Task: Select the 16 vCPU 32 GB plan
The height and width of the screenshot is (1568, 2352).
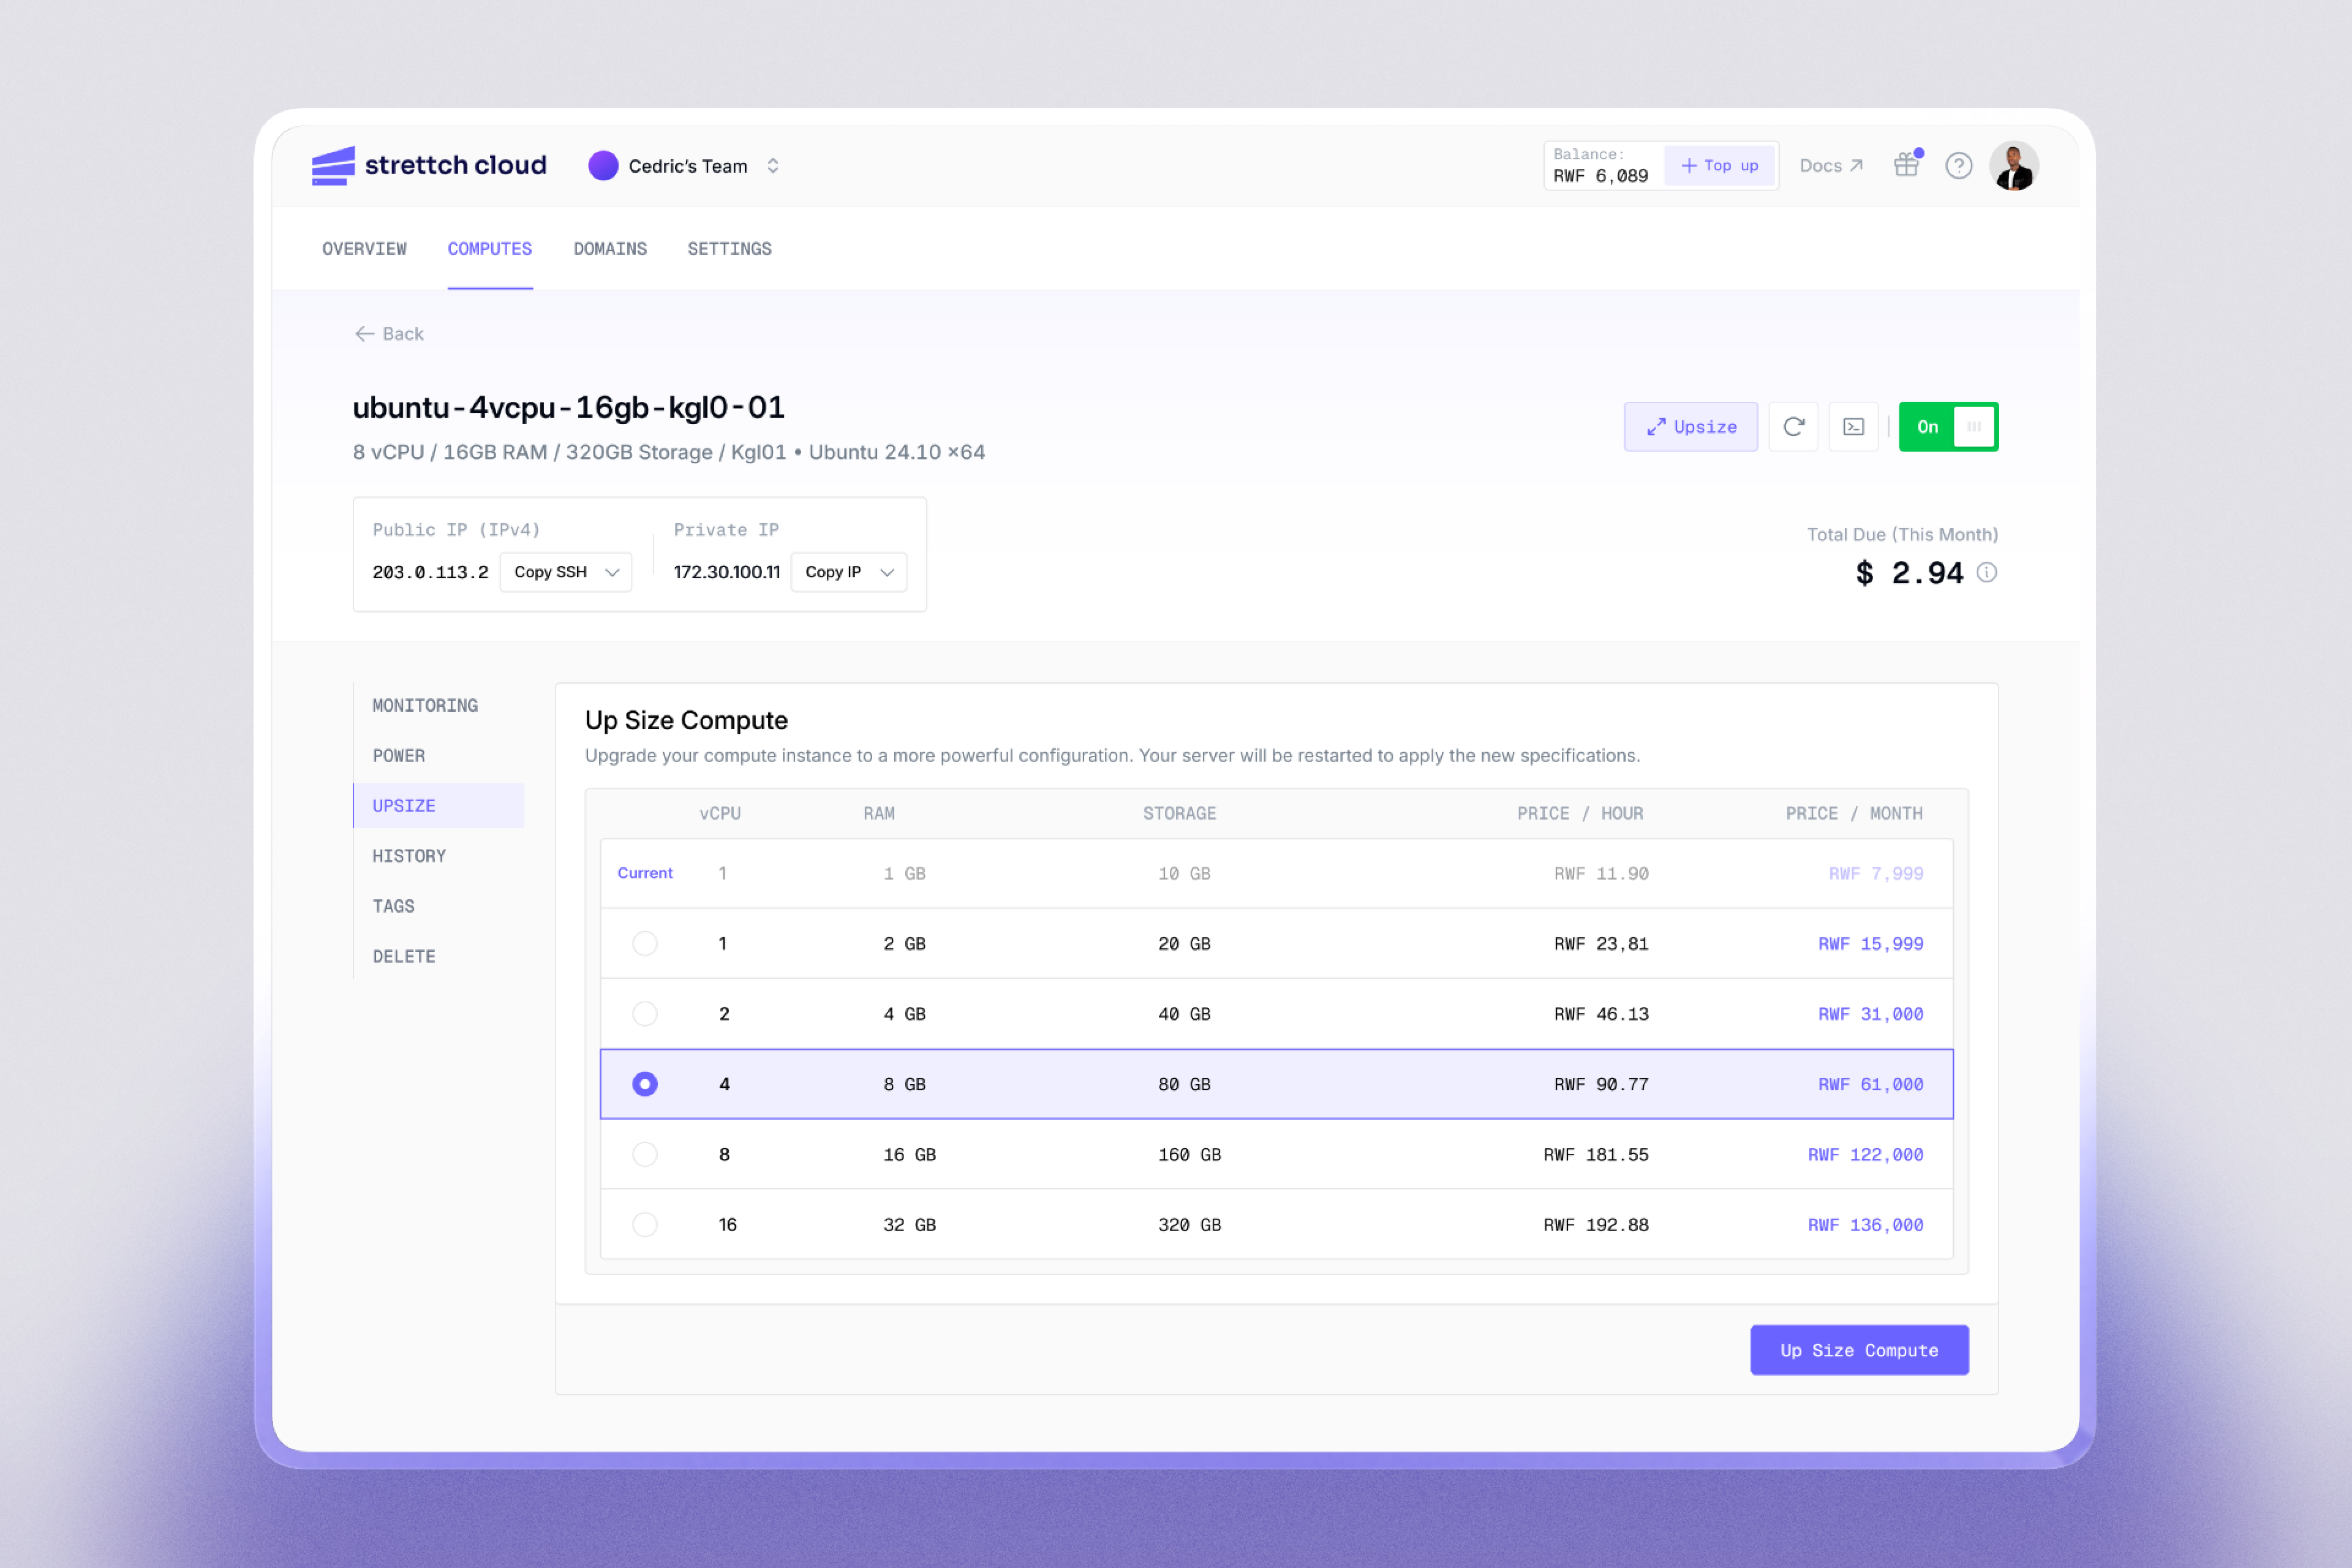Action: 645,1224
